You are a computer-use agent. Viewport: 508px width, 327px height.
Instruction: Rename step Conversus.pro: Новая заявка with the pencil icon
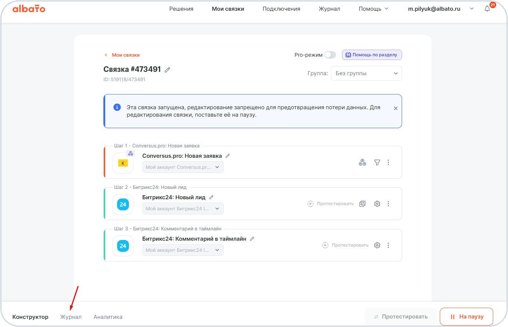228,156
